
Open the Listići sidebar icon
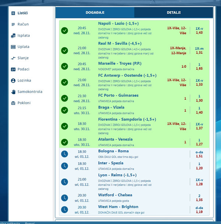pos(13,13)
